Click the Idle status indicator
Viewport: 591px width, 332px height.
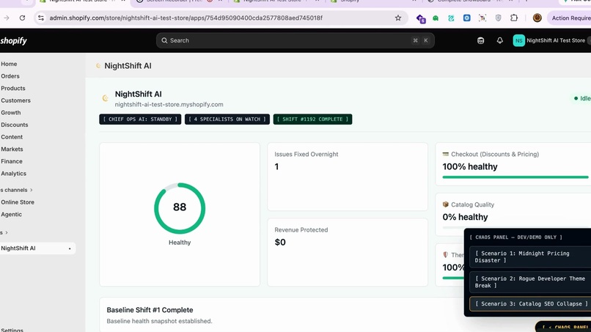coord(582,98)
